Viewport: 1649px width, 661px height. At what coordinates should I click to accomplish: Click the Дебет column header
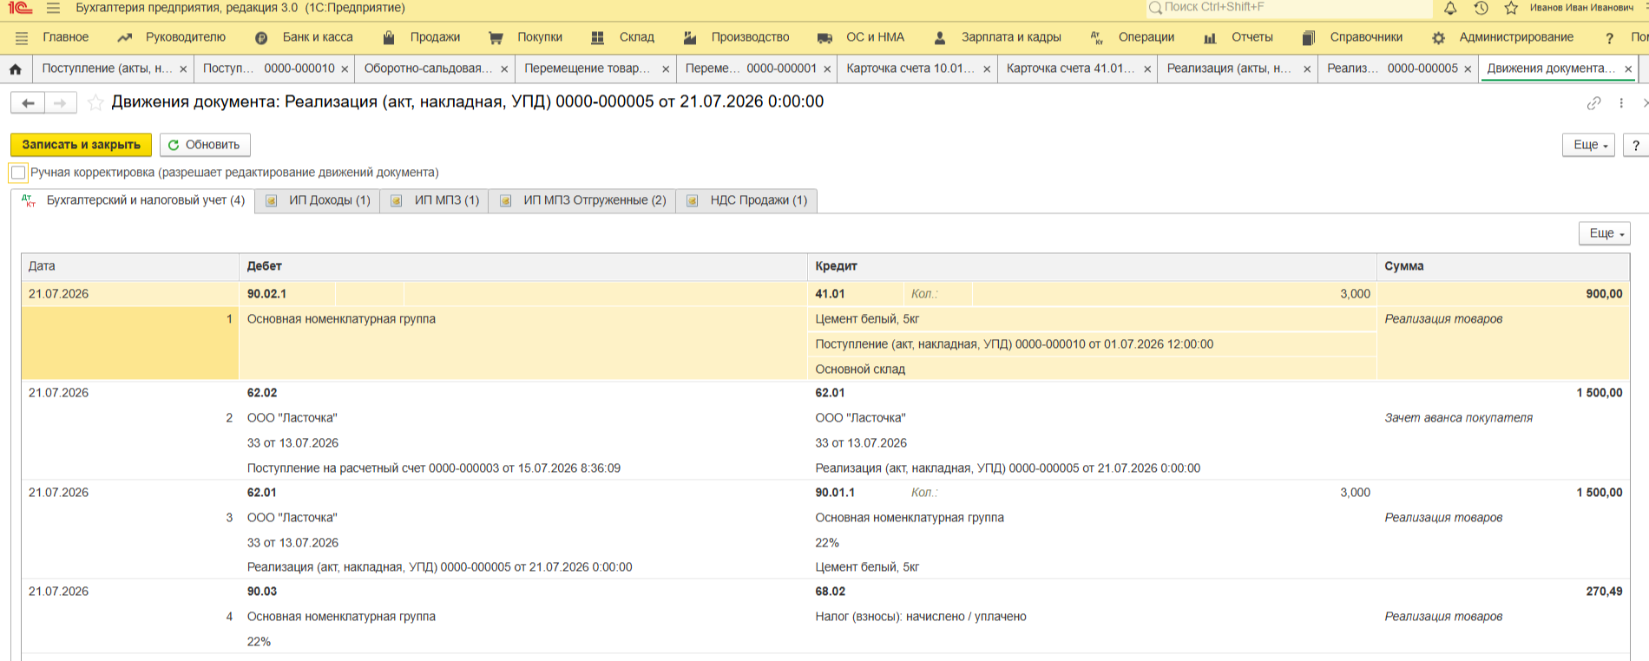point(523,266)
